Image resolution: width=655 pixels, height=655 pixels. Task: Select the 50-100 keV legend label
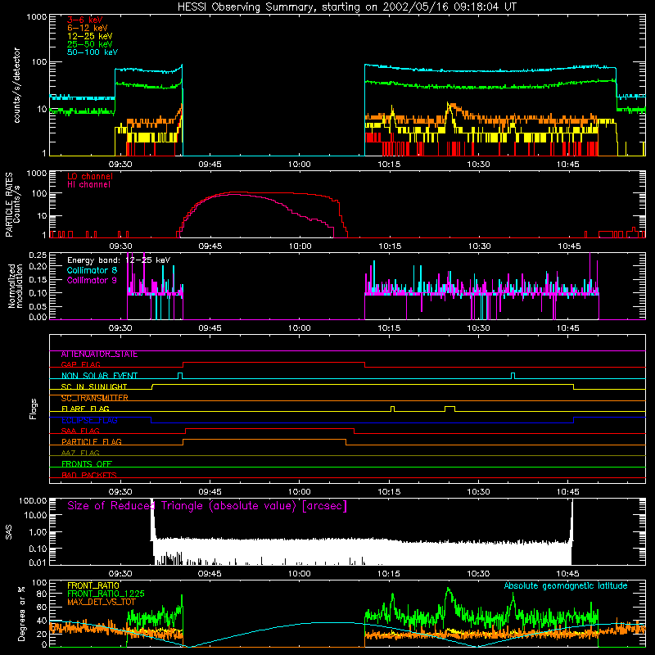93,52
